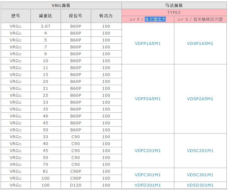Click VRG□ model in the D120 row
This screenshot has height=190, width=228.
pyautogui.click(x=16, y=185)
